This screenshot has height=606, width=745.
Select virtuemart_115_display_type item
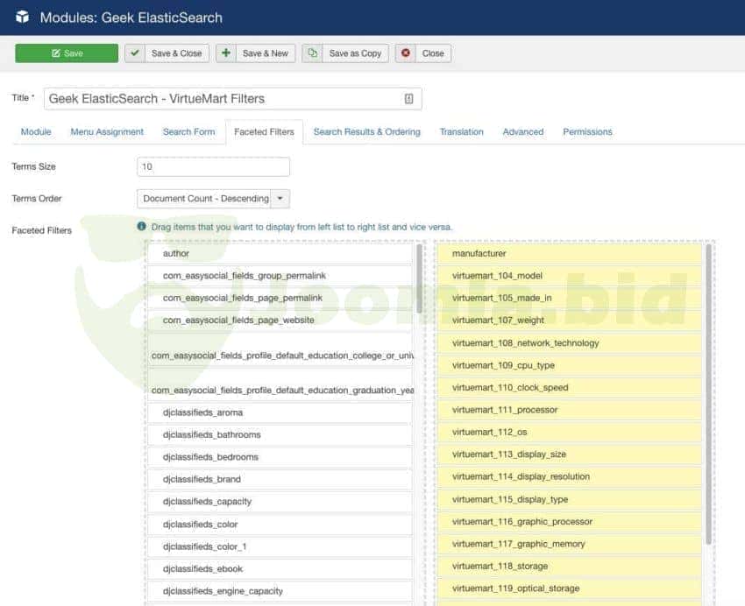click(x=569, y=499)
